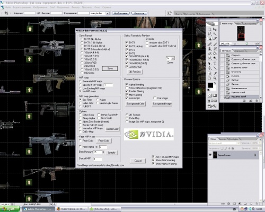Select the Crop tool in the toolbox
The width and height of the screenshot is (265, 212).
tap(210, 39)
